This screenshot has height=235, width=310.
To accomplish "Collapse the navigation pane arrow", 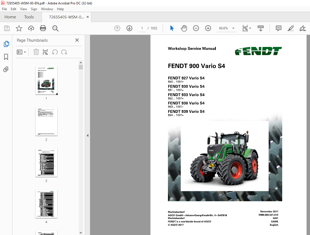I will pos(88,135).
